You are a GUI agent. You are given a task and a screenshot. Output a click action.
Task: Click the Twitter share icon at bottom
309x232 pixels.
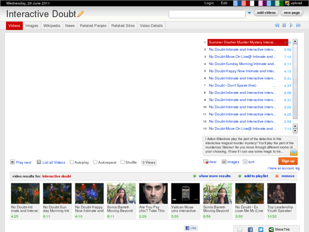click(x=261, y=229)
